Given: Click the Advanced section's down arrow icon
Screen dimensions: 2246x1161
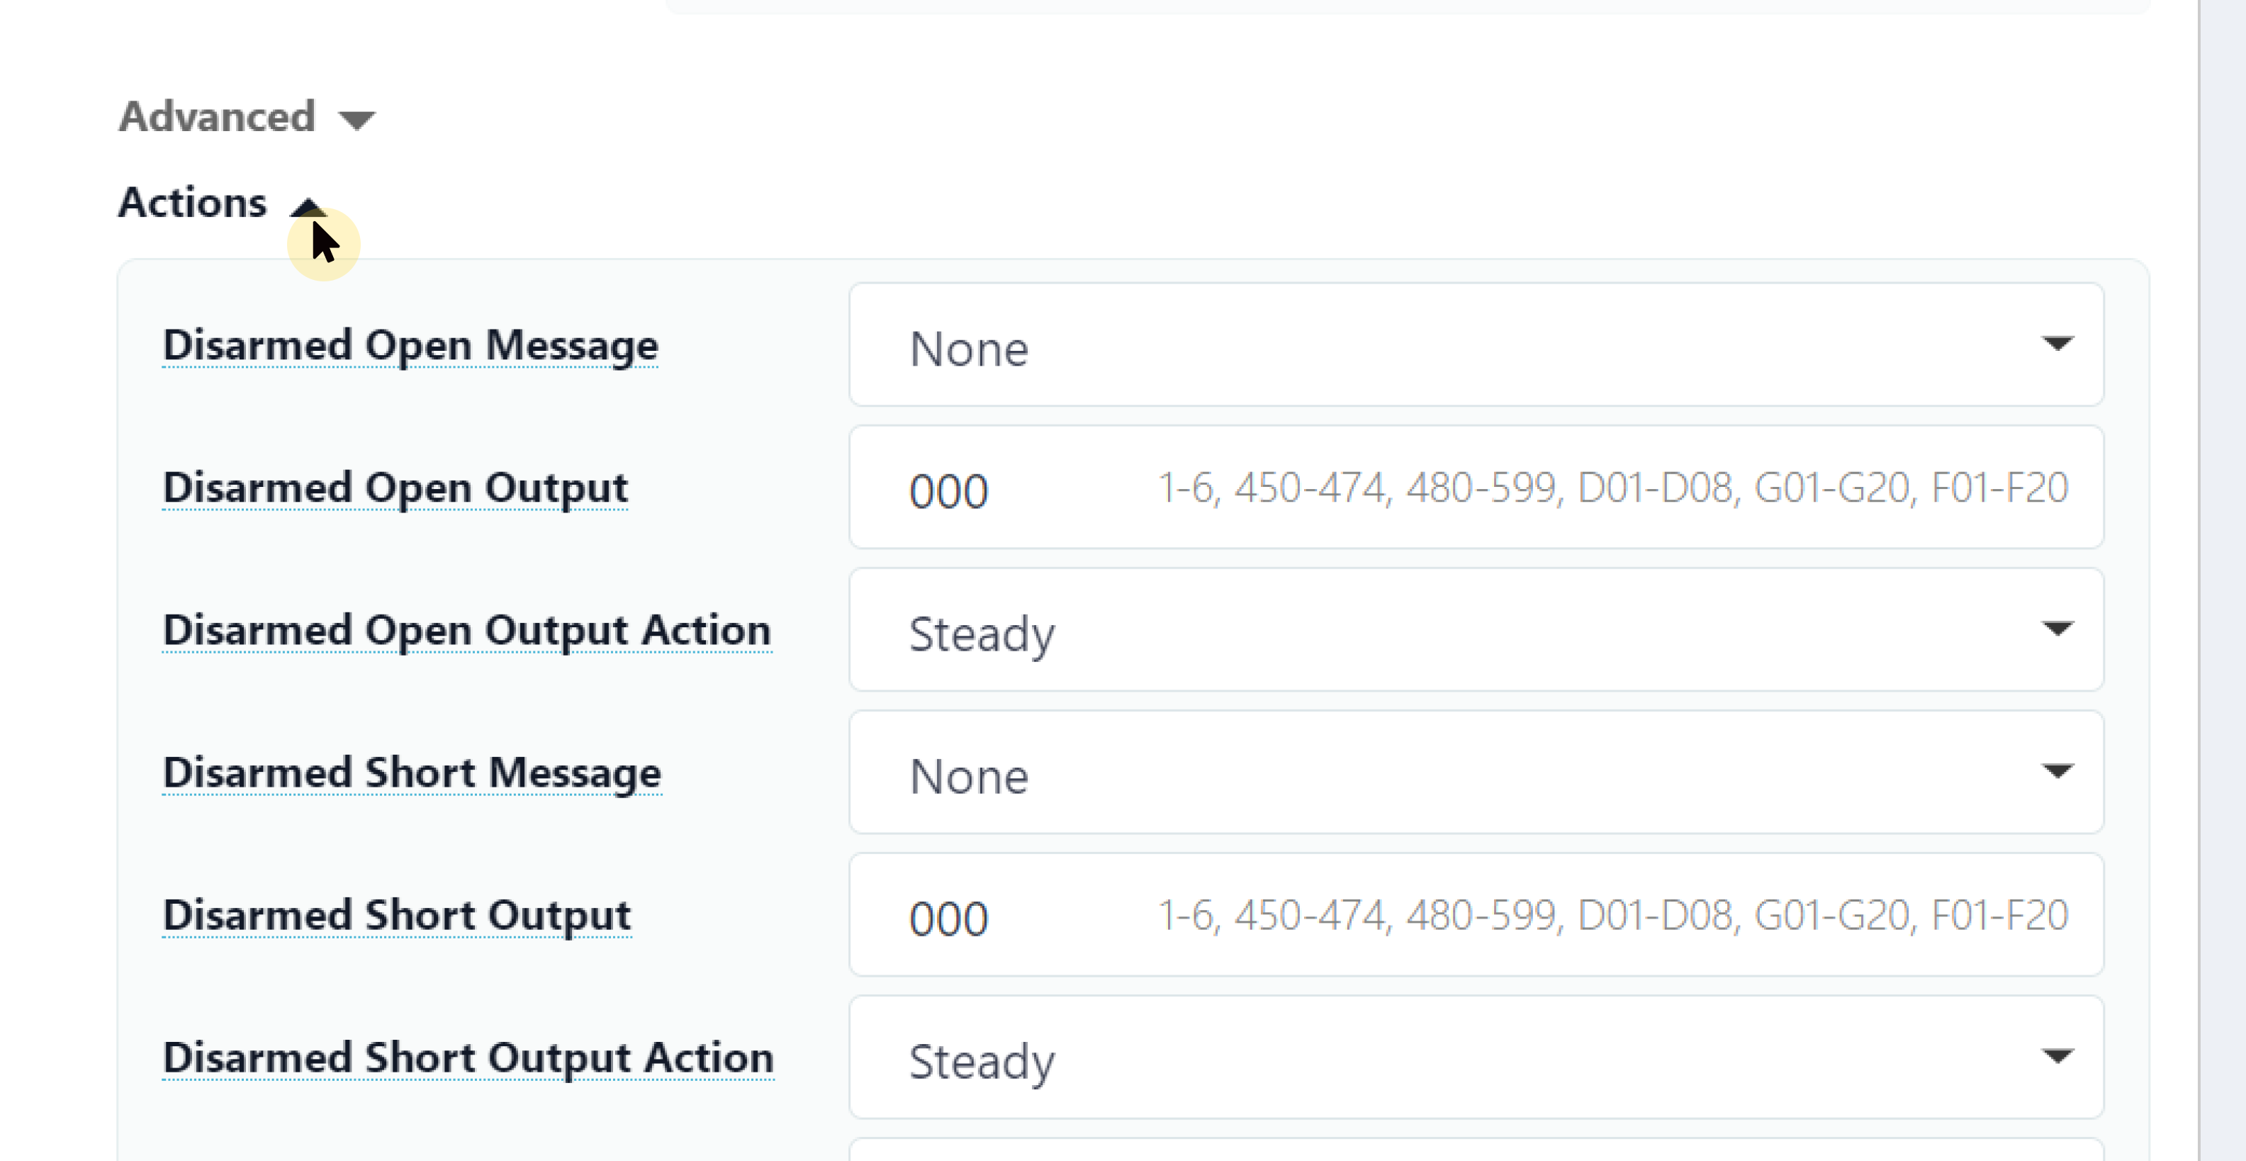Looking at the screenshot, I should coord(356,120).
